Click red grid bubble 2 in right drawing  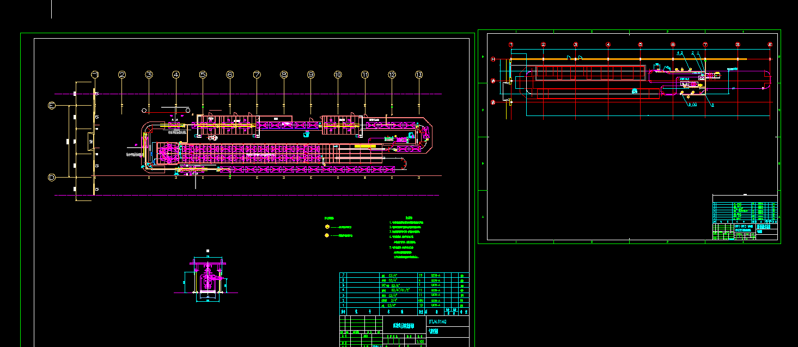(543, 45)
